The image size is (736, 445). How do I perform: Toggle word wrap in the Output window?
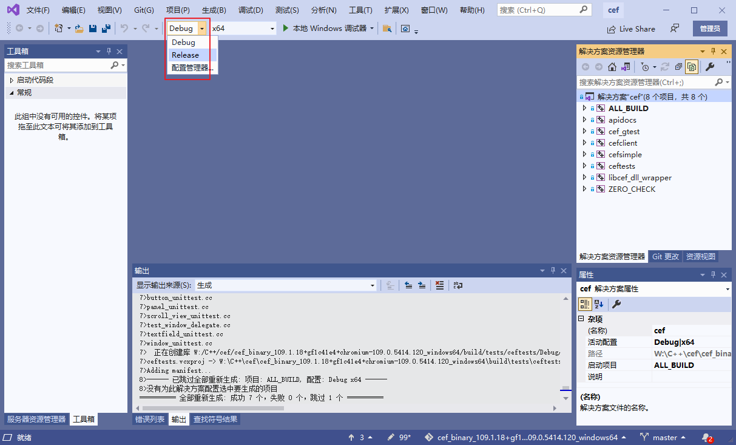456,285
